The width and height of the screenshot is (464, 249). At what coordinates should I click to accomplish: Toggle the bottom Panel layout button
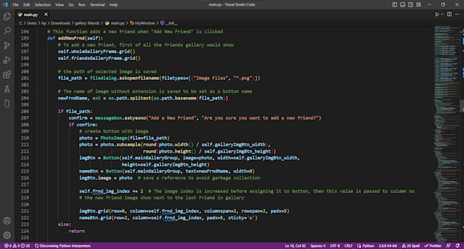(403, 5)
